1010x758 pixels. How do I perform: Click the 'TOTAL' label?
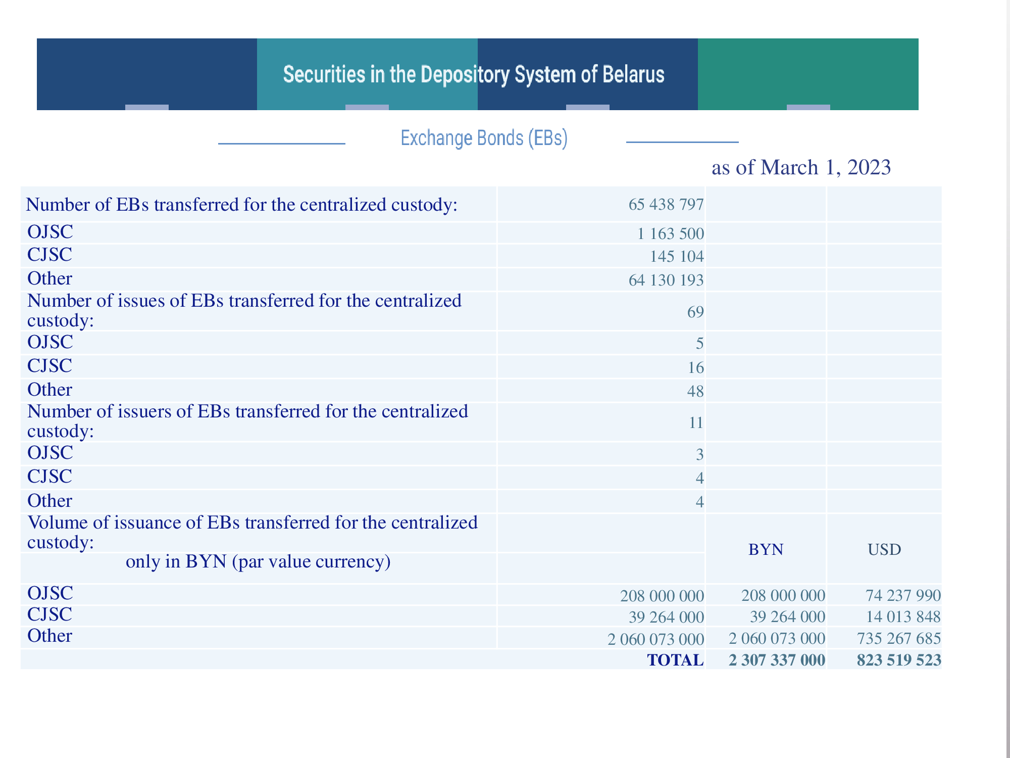click(x=675, y=660)
